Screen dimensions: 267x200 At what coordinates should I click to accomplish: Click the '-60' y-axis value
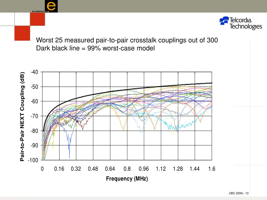tap(34, 101)
